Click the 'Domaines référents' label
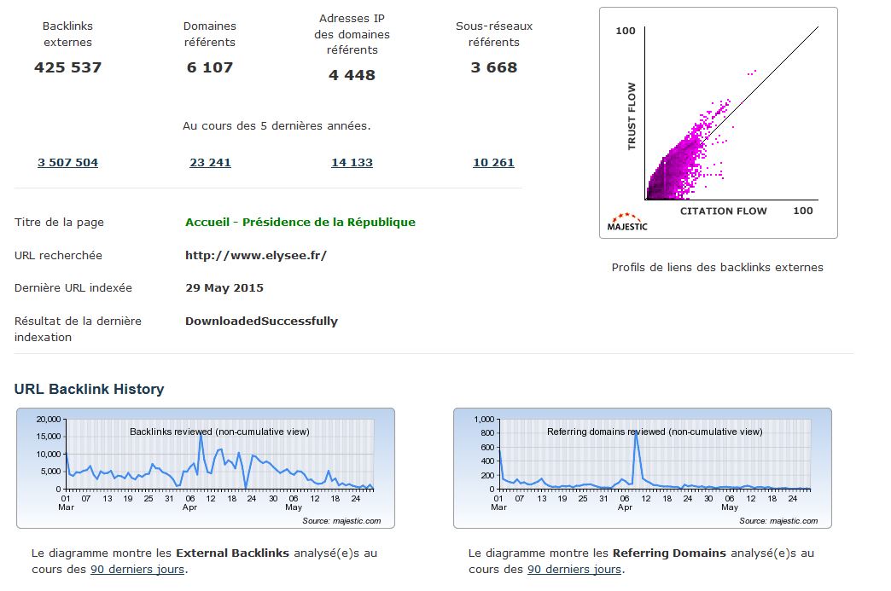 point(210,34)
